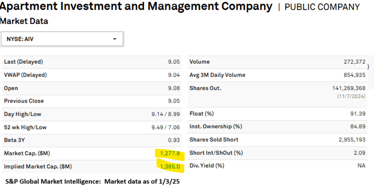Screen dimensions: 374x189
Task: Click the Avg 3M Daily Volume row
Action: (x=277, y=75)
